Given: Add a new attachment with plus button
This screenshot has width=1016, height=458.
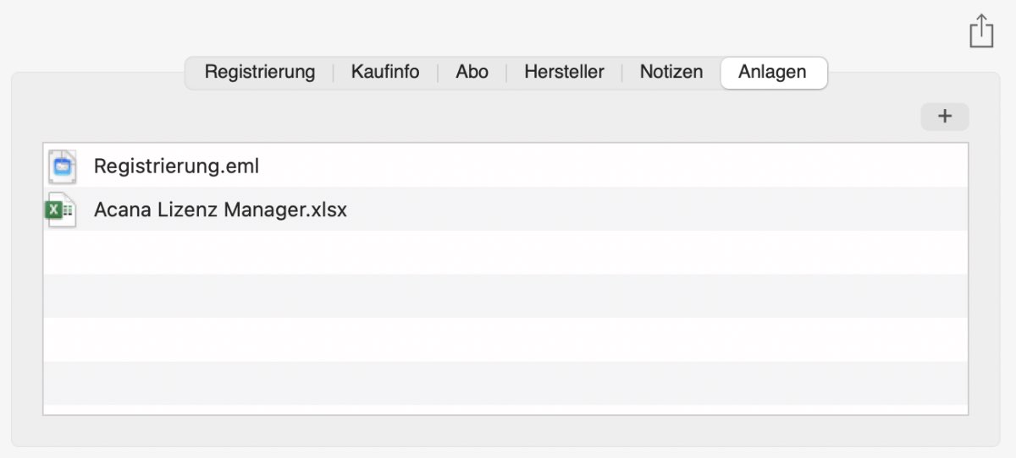Looking at the screenshot, I should point(945,117).
